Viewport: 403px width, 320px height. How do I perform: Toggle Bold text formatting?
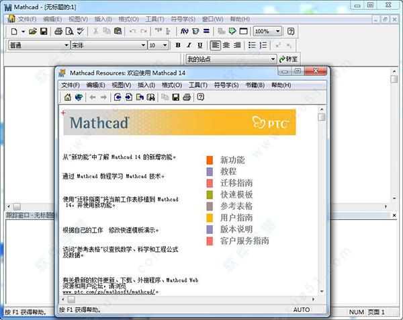[x=179, y=46]
